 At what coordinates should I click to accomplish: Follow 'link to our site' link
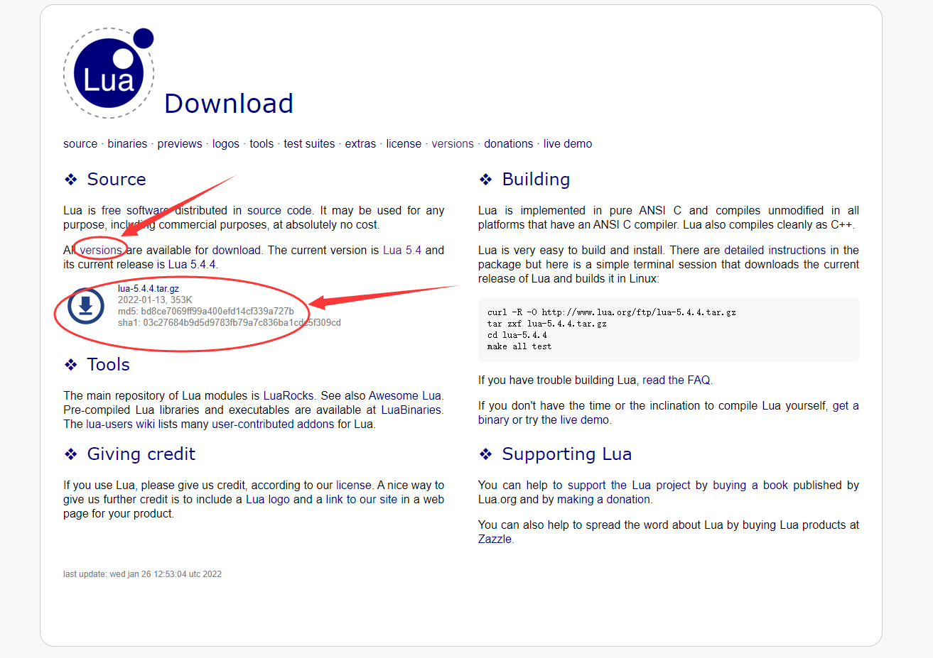pos(362,499)
